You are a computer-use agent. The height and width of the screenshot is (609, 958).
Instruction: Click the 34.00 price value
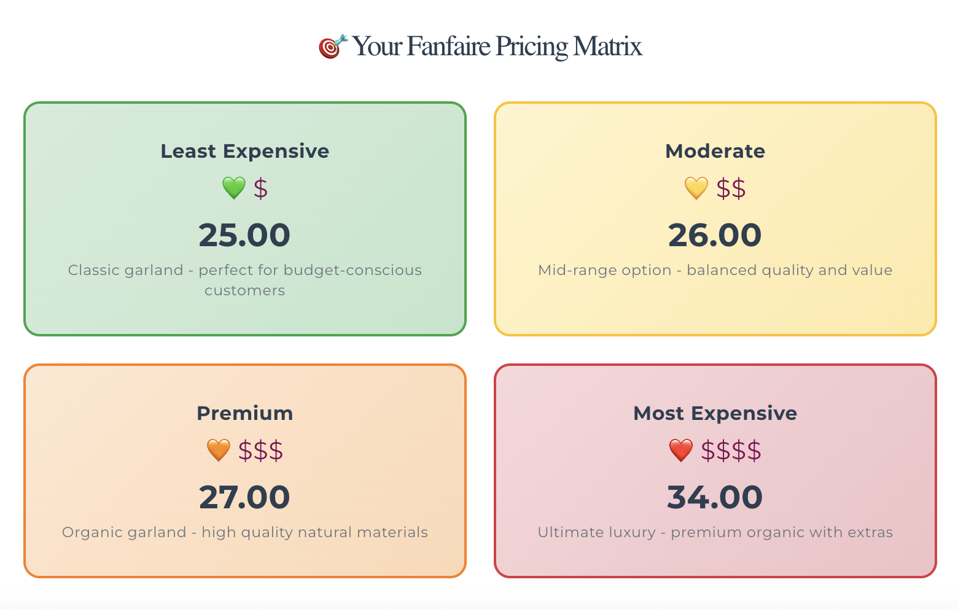point(715,497)
